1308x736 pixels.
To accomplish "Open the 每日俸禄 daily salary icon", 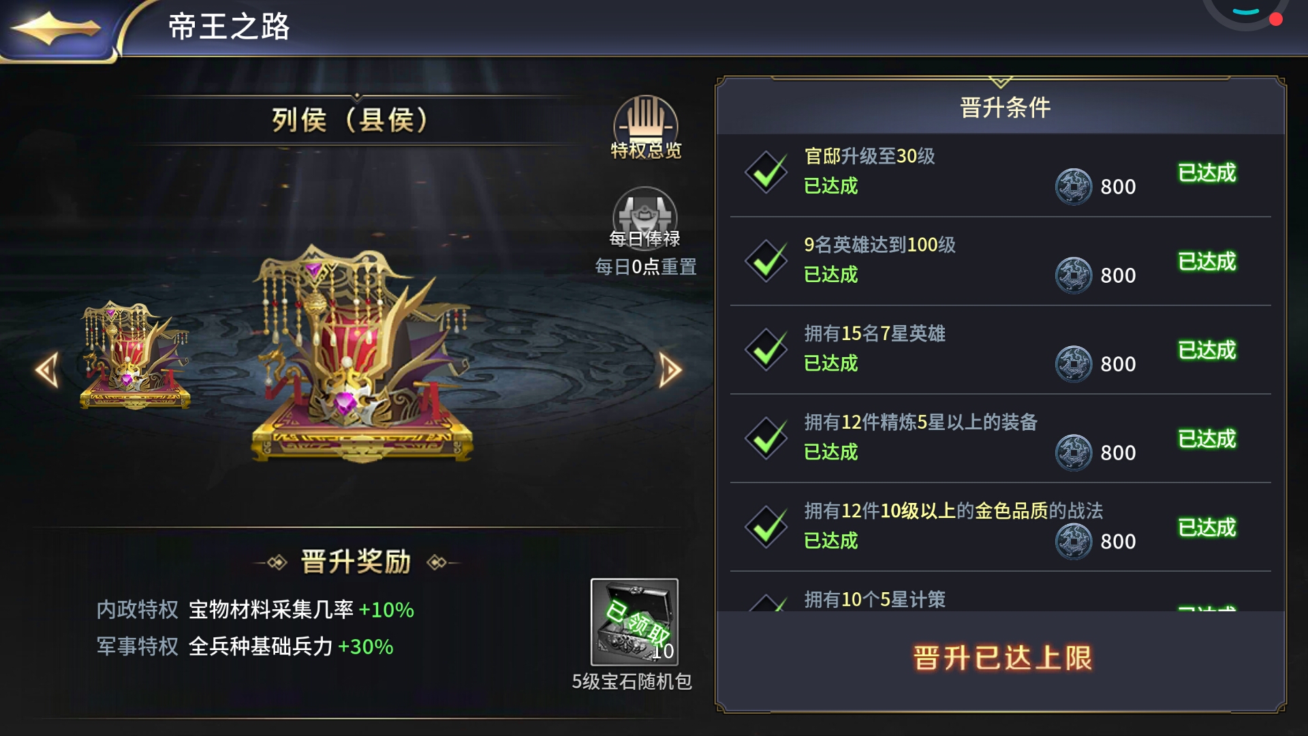I will pos(644,218).
